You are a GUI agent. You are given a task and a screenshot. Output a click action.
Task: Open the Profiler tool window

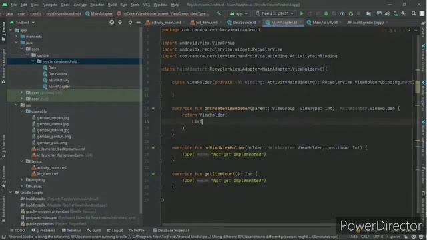tap(137, 231)
